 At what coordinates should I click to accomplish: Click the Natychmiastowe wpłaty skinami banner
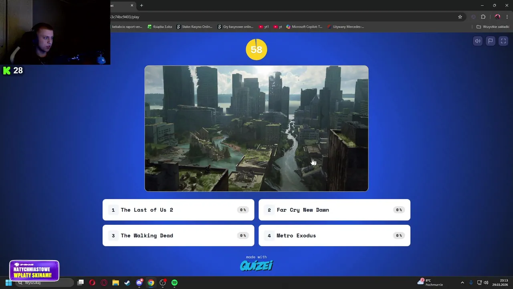click(x=34, y=271)
